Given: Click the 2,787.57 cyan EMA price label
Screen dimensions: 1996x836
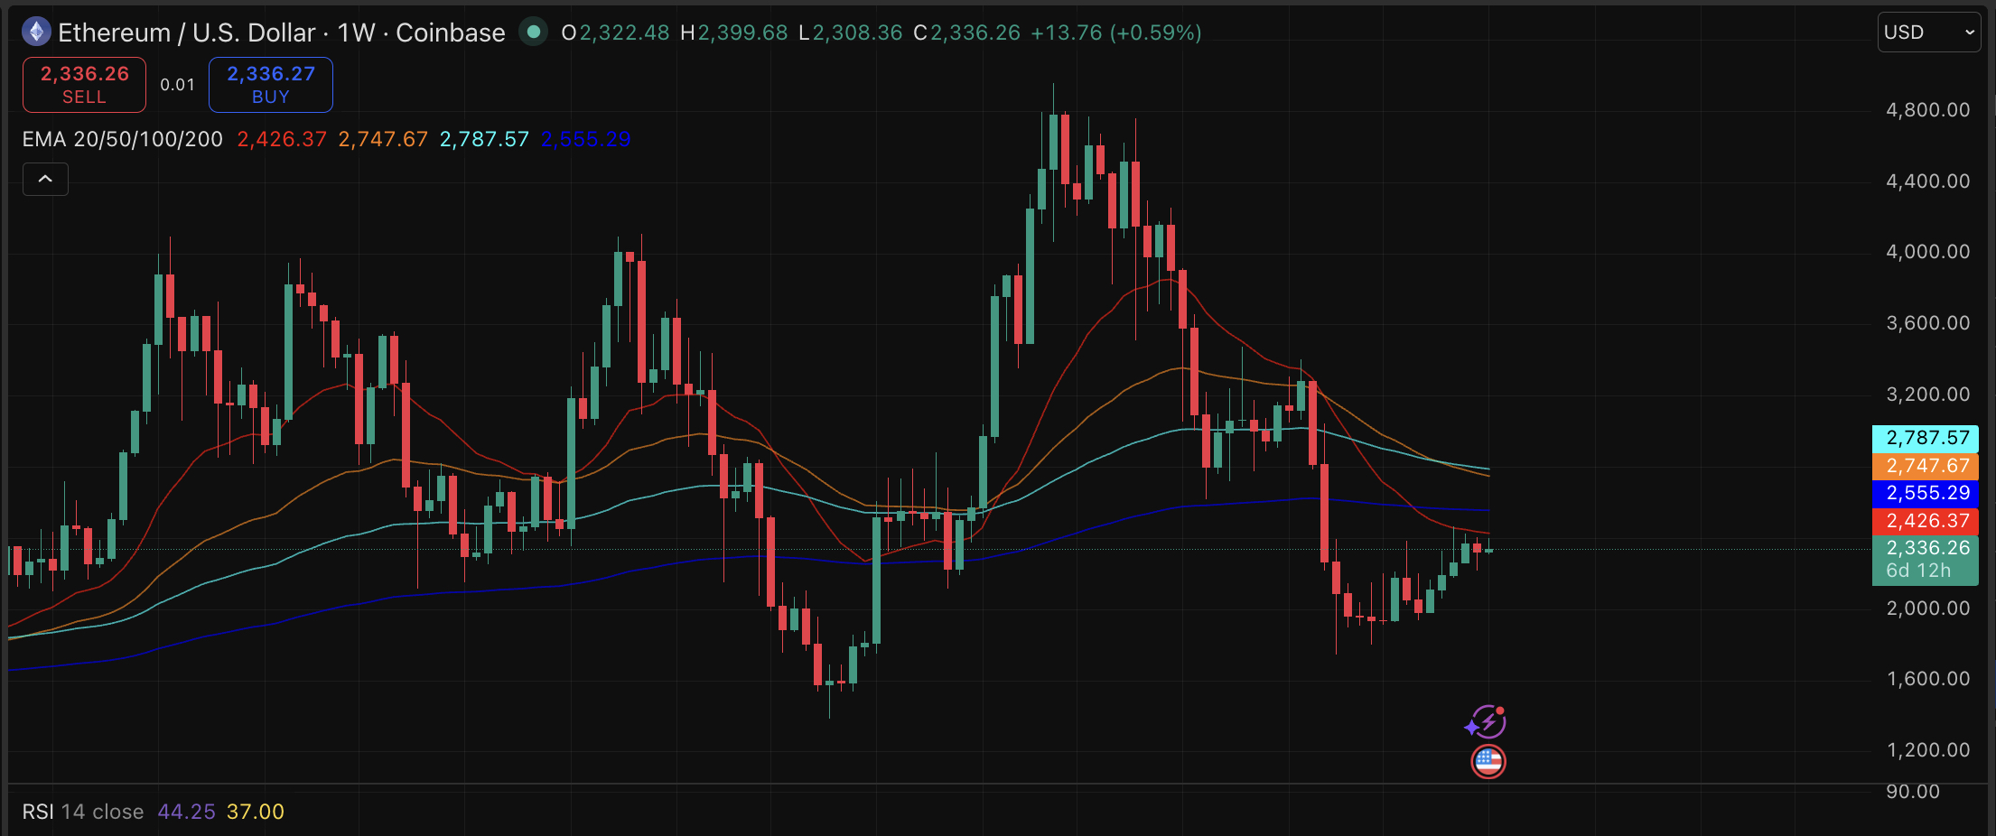Looking at the screenshot, I should (x=1926, y=439).
